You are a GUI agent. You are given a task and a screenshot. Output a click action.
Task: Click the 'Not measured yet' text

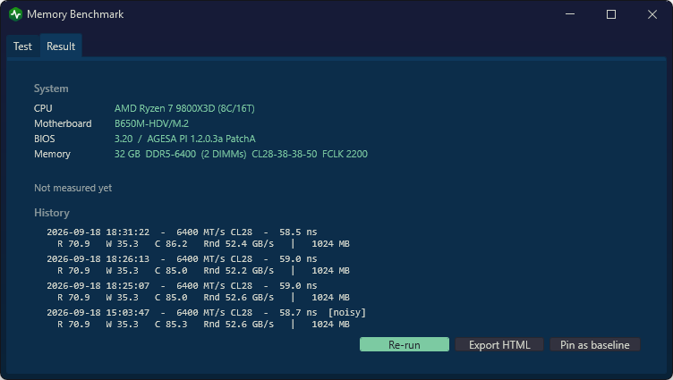pyautogui.click(x=73, y=188)
